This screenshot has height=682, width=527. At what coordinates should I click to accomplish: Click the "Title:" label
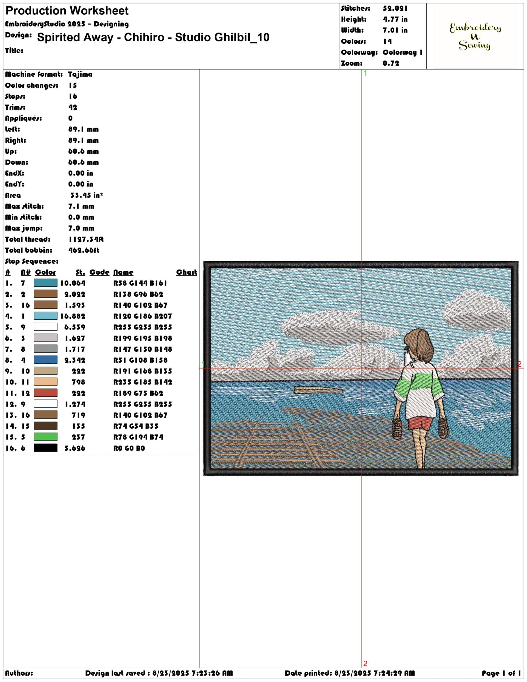tap(14, 51)
